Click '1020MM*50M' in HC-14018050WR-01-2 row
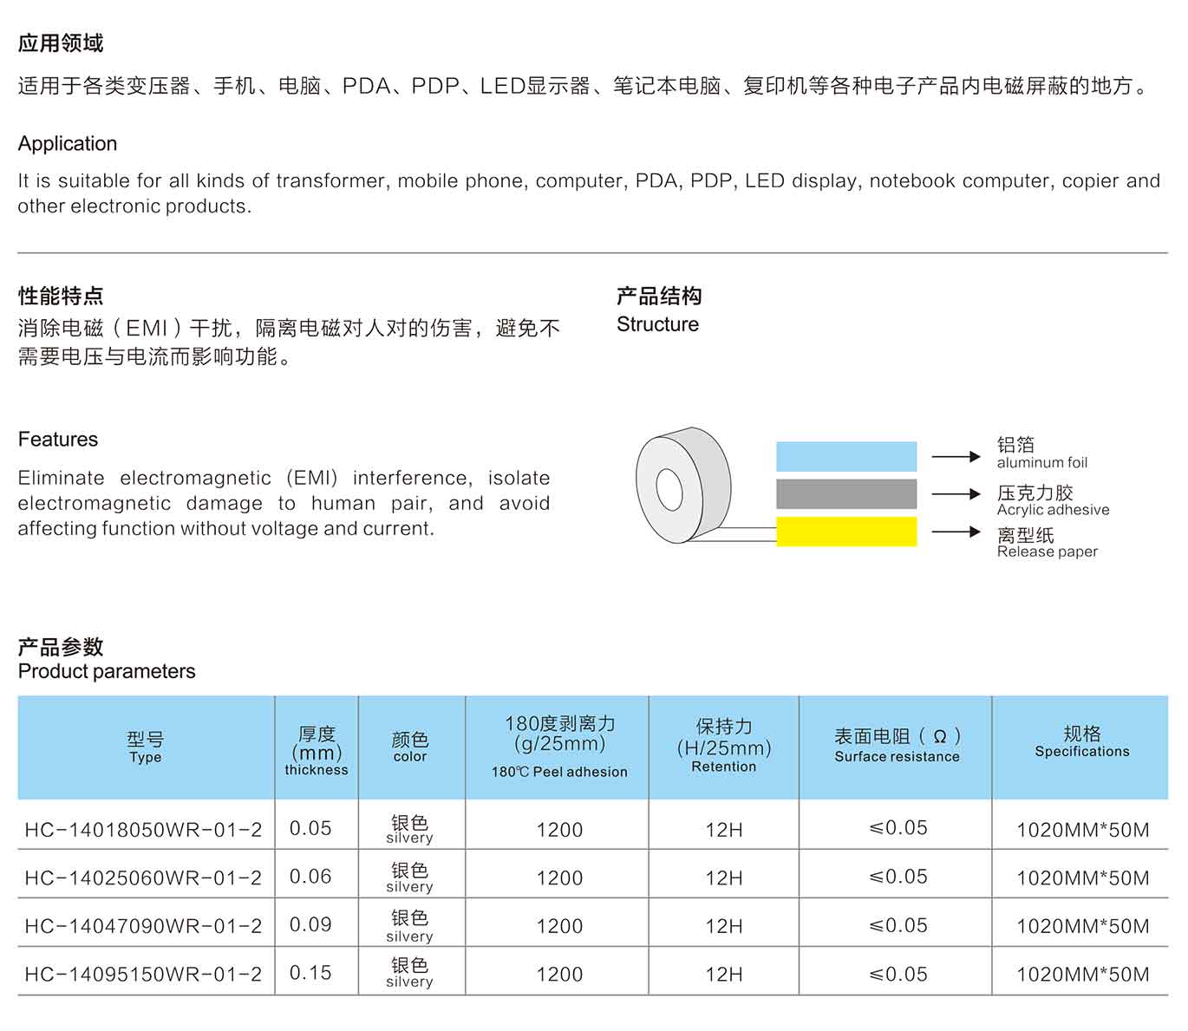1188x1031 pixels. (1083, 831)
